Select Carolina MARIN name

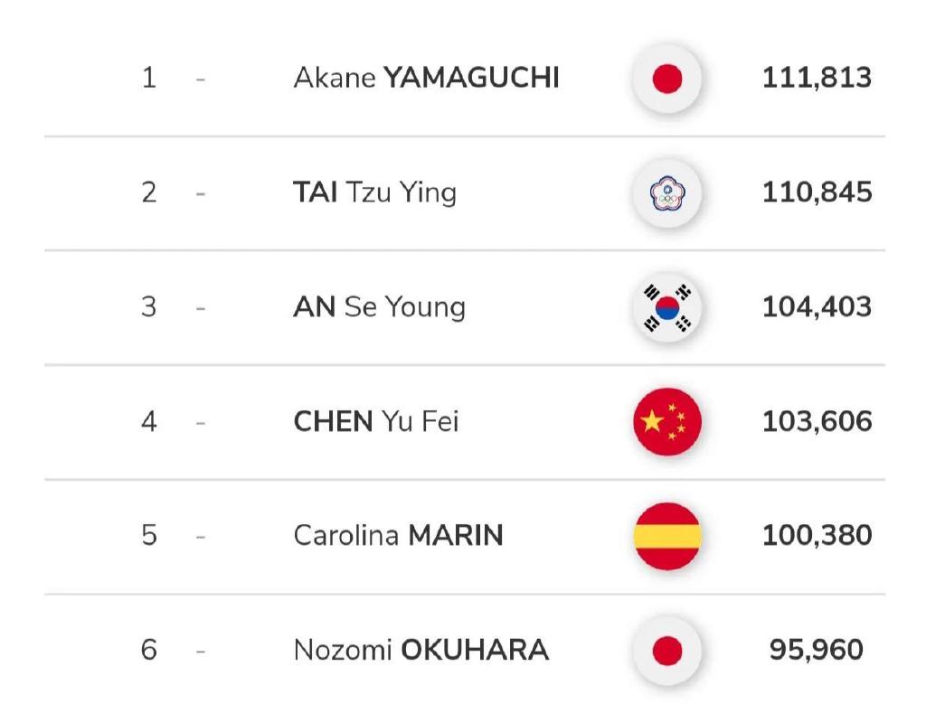tap(398, 535)
